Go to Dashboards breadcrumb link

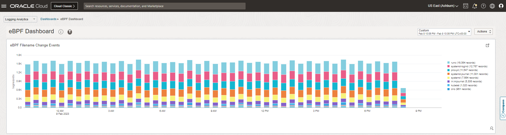pos(49,19)
